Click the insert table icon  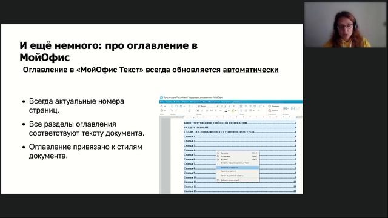(285, 108)
